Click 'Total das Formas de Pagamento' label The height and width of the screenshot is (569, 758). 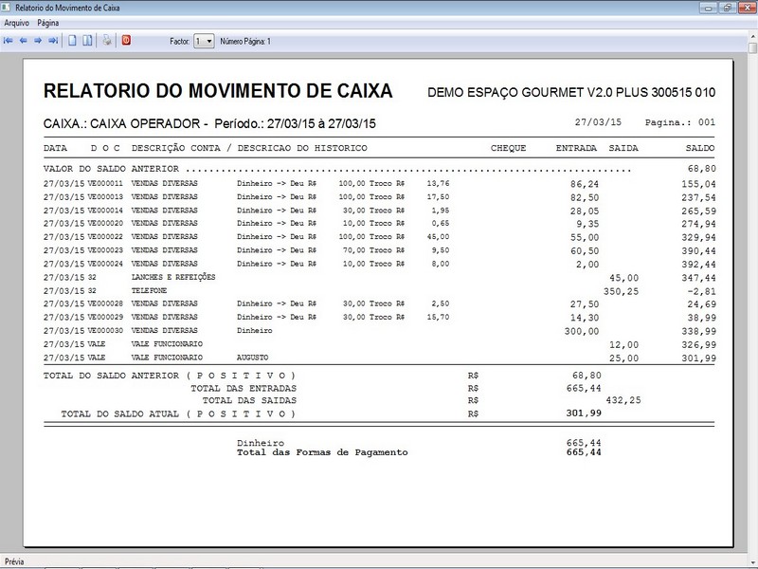pyautogui.click(x=322, y=452)
